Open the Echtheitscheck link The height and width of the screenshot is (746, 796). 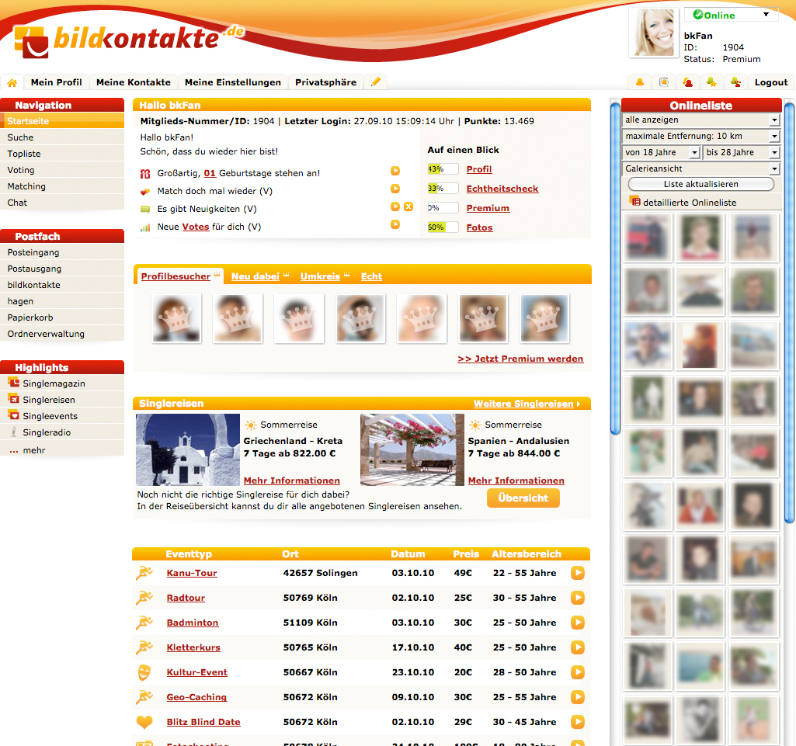click(502, 189)
